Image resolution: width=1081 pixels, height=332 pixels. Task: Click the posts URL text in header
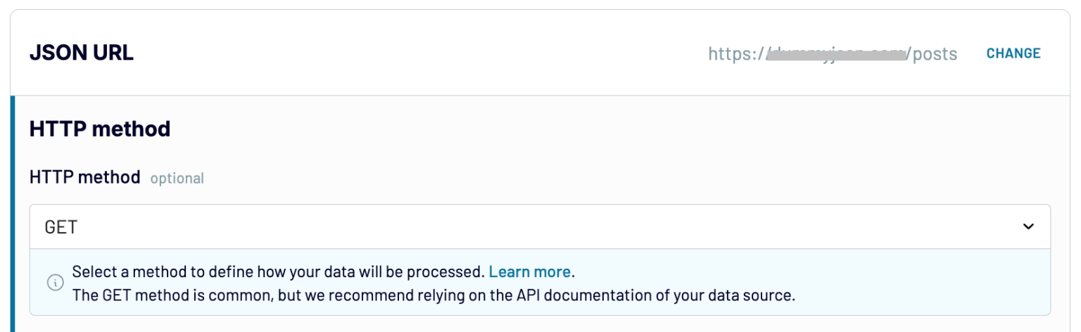(832, 54)
